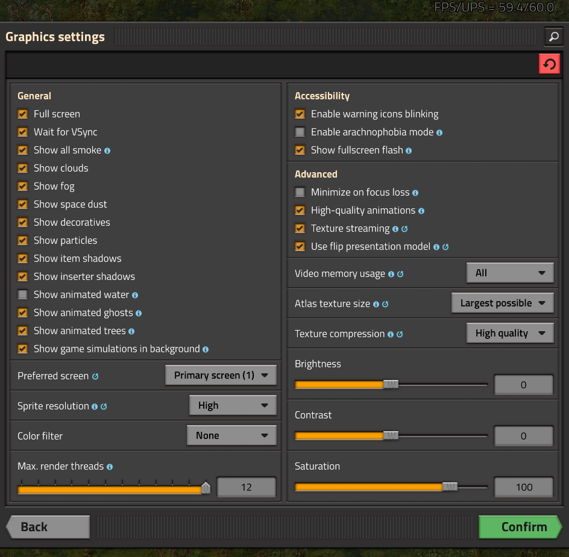The height and width of the screenshot is (557, 569).
Task: Click restart-required icon beside Preferred screen
Action: coord(95,376)
